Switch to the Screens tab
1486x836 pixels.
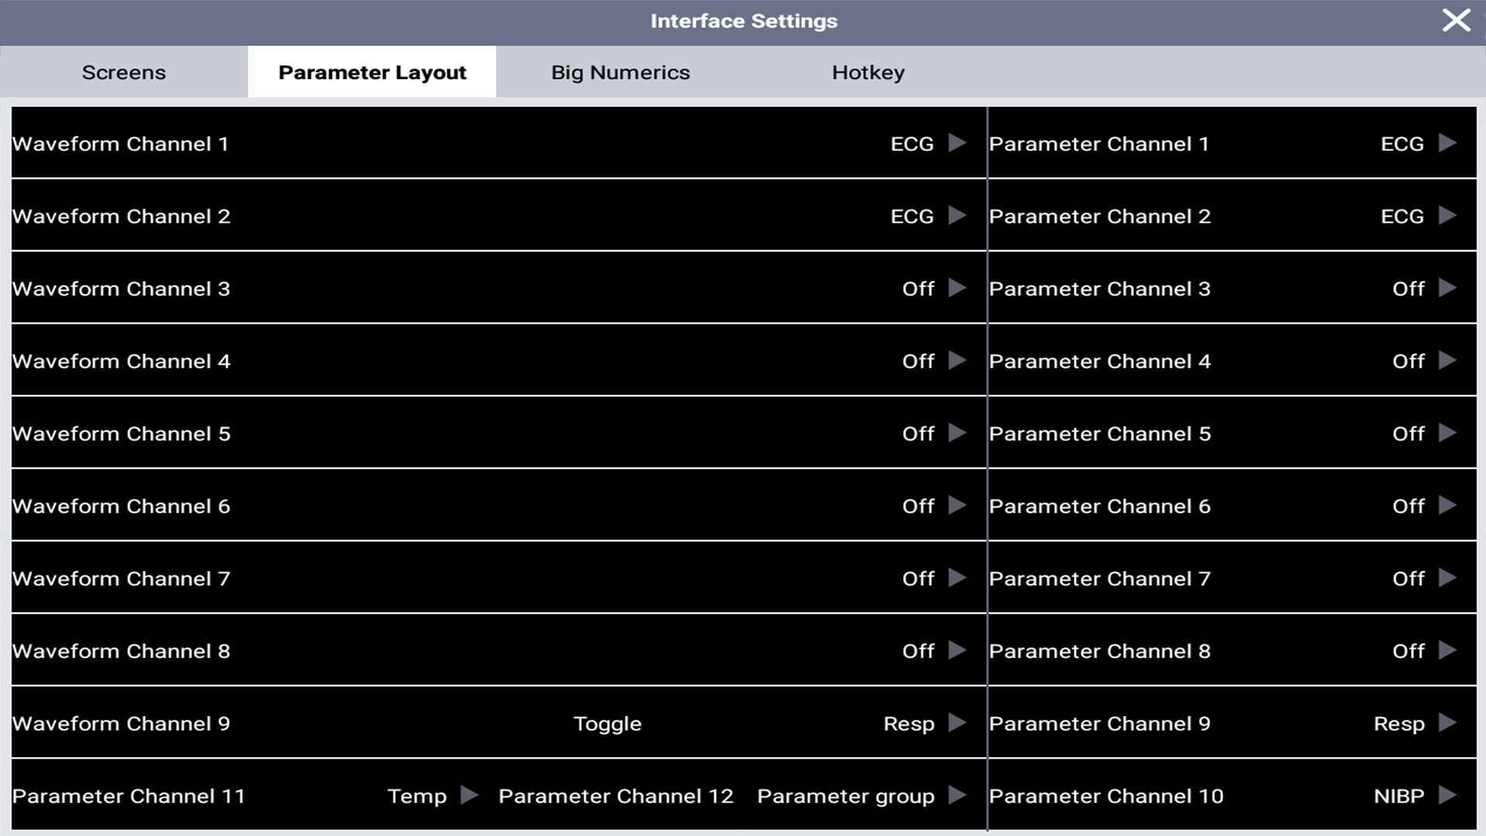click(124, 72)
